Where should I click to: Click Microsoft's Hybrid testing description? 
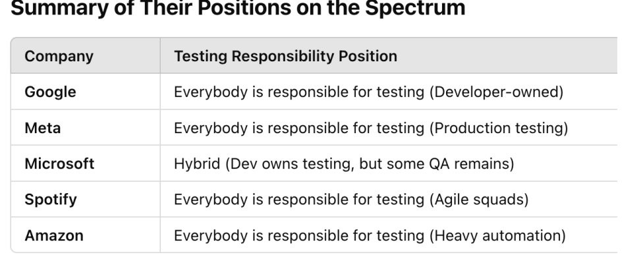[x=344, y=163]
